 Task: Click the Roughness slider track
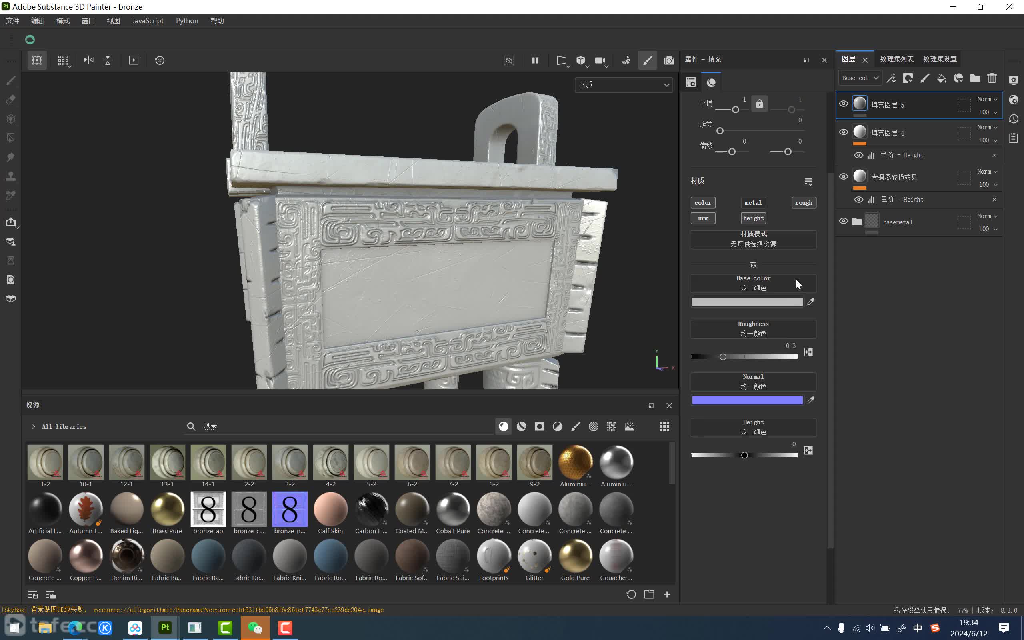click(744, 357)
